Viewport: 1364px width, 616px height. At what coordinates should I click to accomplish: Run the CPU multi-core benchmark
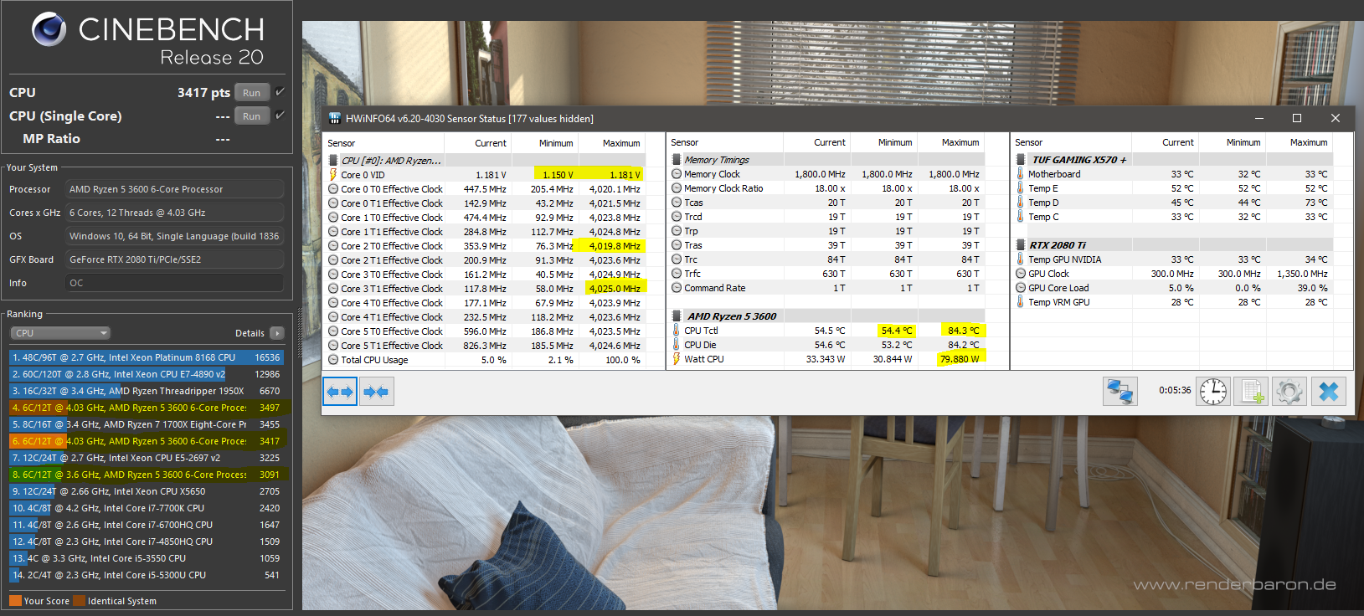click(x=251, y=93)
